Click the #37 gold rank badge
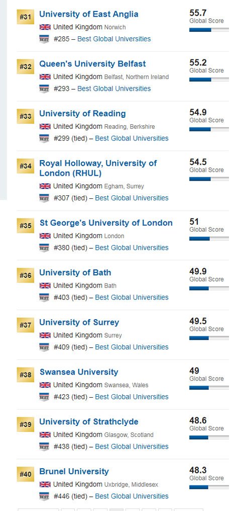The height and width of the screenshot is (511, 231). 25,325
